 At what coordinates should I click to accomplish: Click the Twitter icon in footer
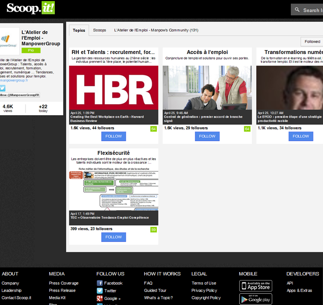(100, 291)
